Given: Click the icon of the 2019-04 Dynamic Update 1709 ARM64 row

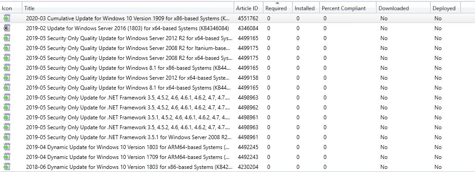Looking at the screenshot, I should click(x=7, y=157).
